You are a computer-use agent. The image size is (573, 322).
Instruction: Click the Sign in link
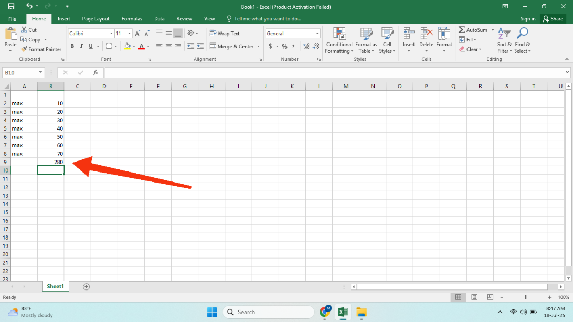[528, 19]
